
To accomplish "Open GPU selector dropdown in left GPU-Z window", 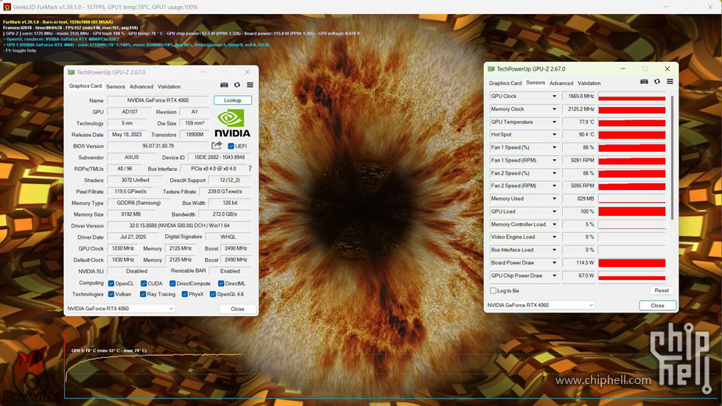I will coord(120,309).
